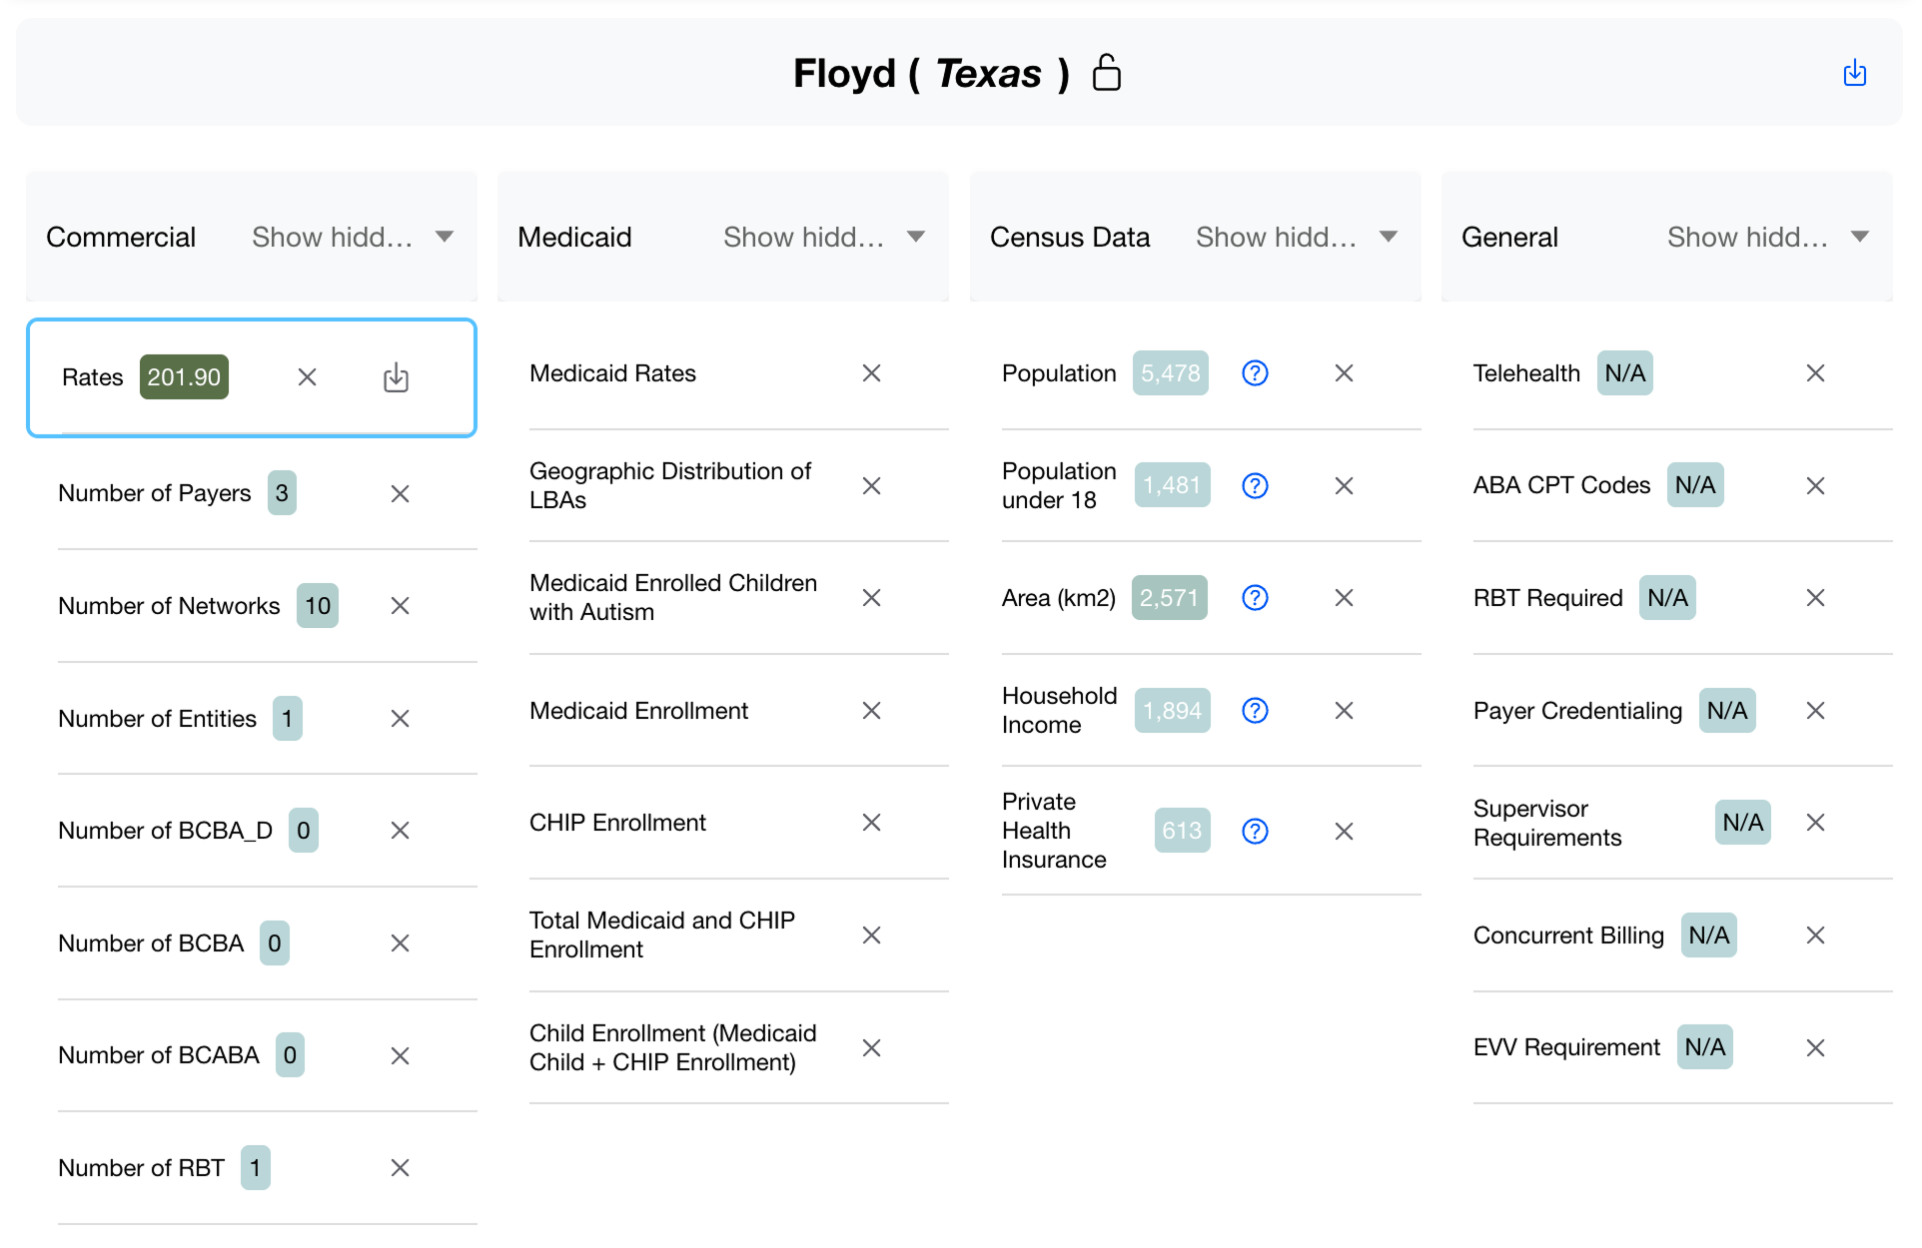
Task: Hide the Number of BCBA_D row
Action: pyautogui.click(x=401, y=831)
